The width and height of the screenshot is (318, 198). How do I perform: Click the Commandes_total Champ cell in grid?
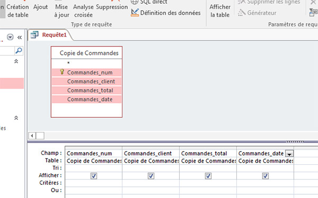point(208,153)
